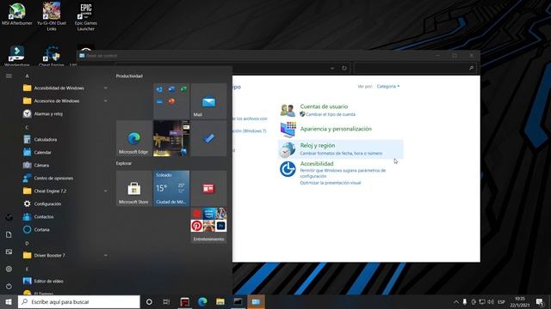This screenshot has height=309, width=551.
Task: Jump to letter A section header
Action: (27, 76)
